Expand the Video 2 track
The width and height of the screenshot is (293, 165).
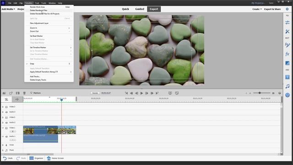[x=3, y=117]
